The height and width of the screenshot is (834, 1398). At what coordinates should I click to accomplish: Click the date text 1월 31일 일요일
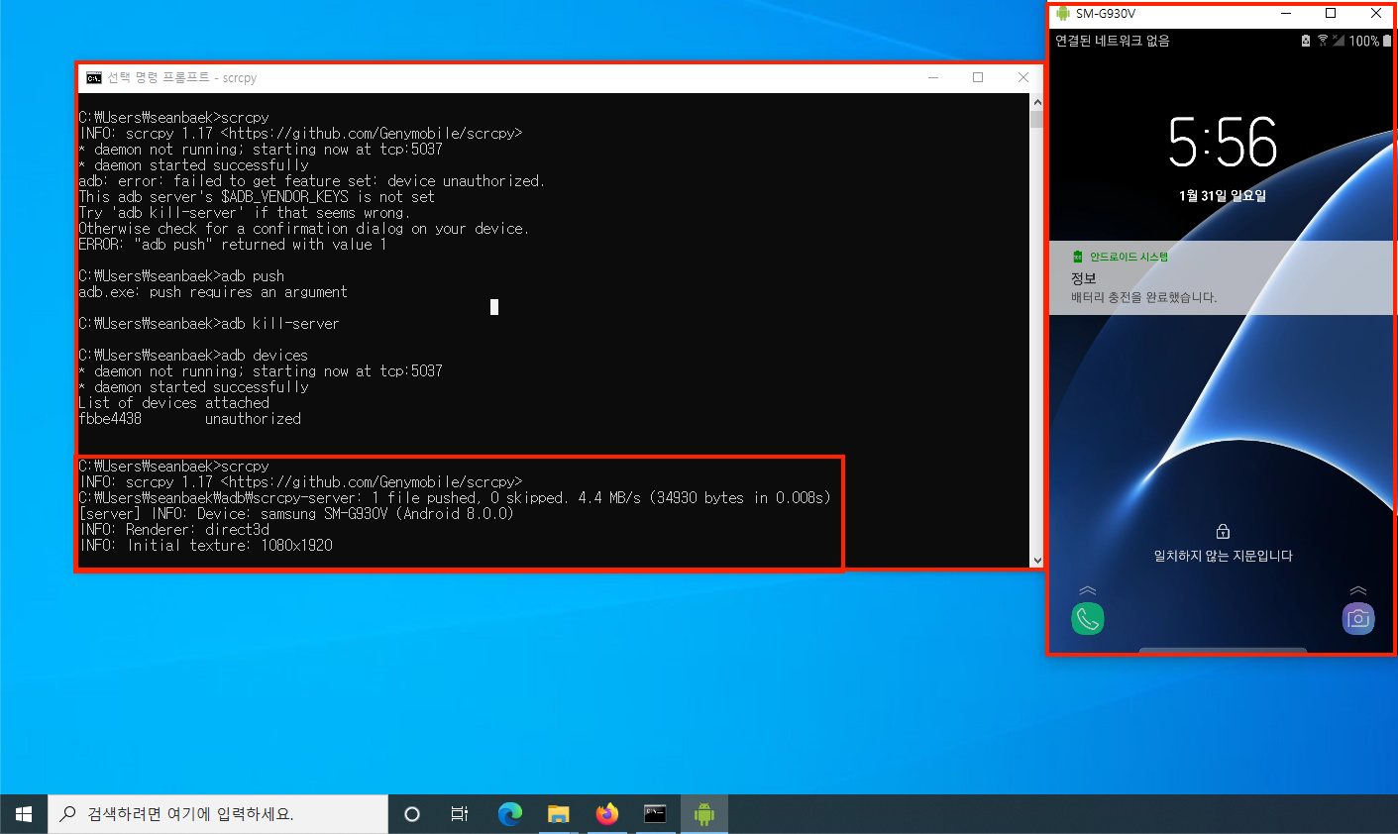[1223, 196]
